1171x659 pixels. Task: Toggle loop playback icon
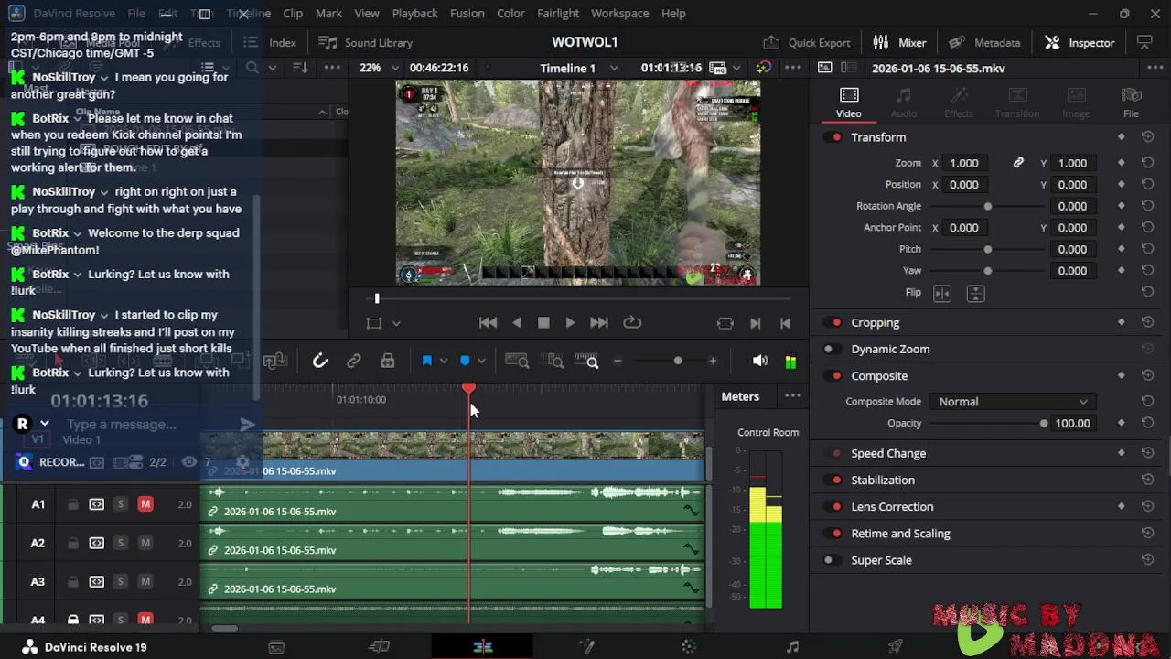click(x=632, y=323)
